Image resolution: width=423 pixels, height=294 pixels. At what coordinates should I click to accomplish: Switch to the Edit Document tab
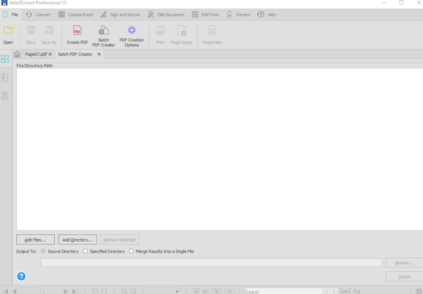click(x=166, y=15)
